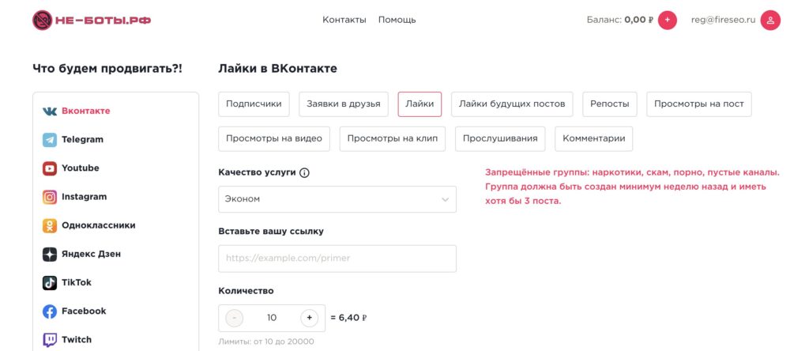Pick the Instagram icon in sidebar

point(50,197)
